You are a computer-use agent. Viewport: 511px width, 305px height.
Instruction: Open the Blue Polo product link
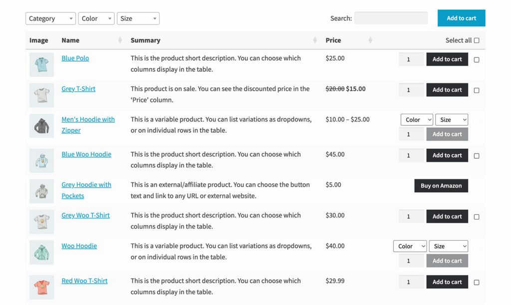point(75,58)
